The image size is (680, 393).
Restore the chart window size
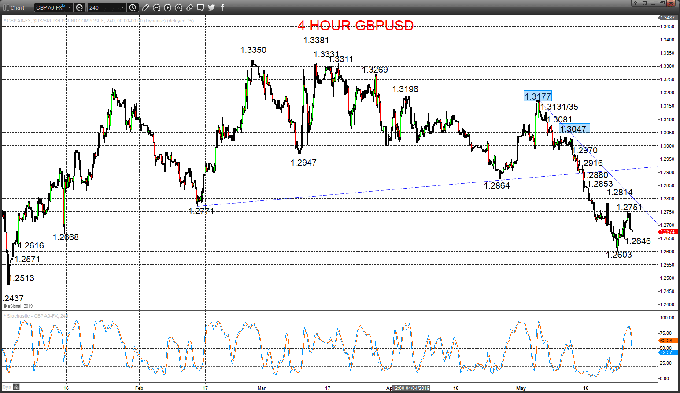(662, 3)
